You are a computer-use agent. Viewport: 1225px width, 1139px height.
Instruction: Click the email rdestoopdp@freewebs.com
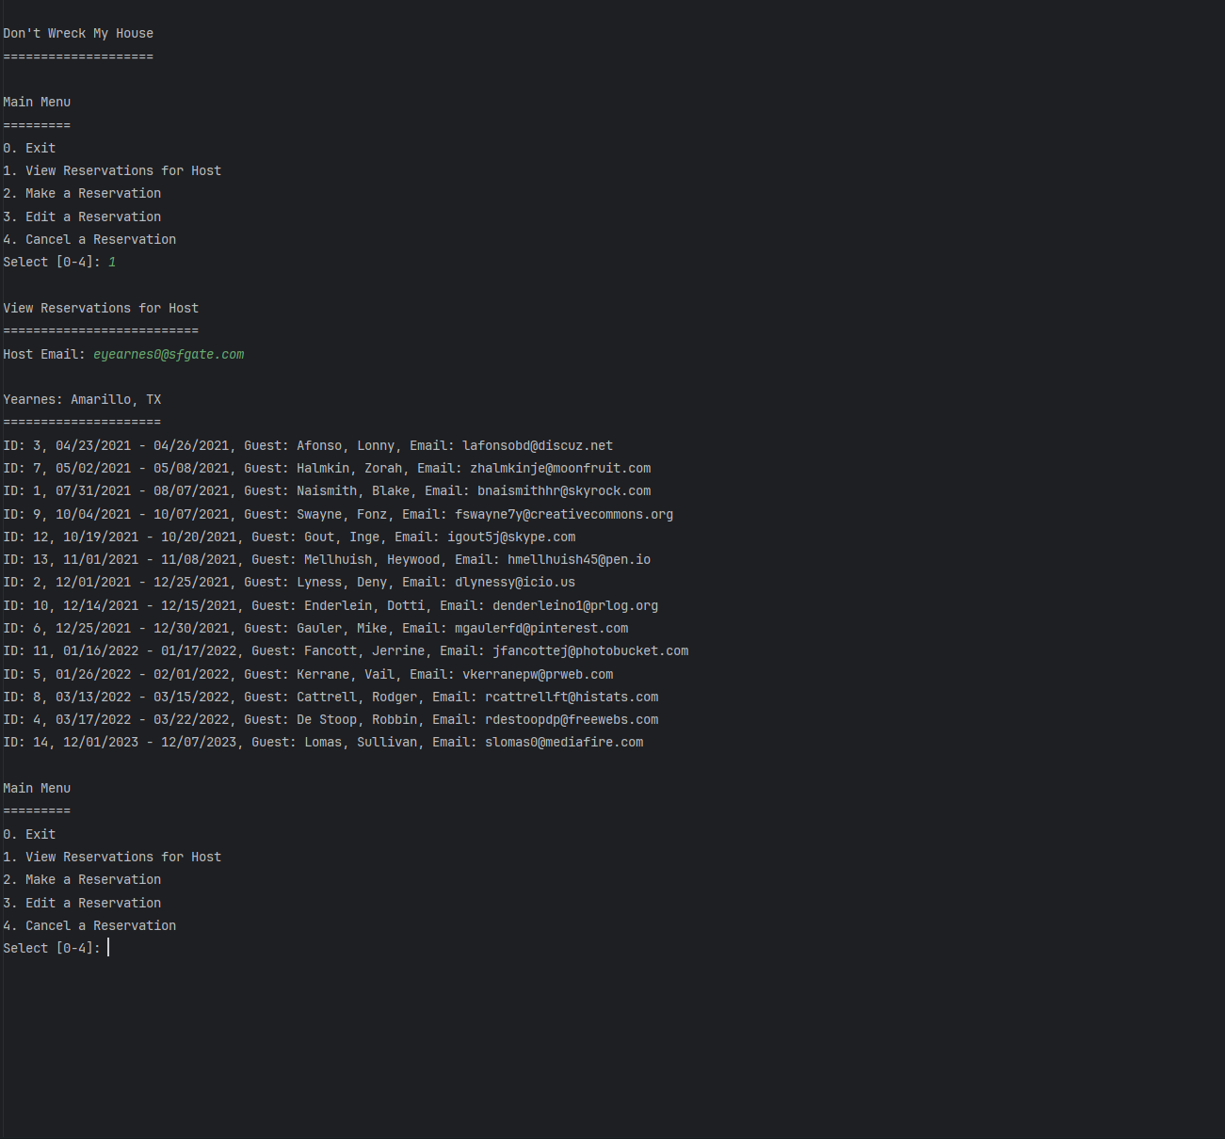click(571, 720)
